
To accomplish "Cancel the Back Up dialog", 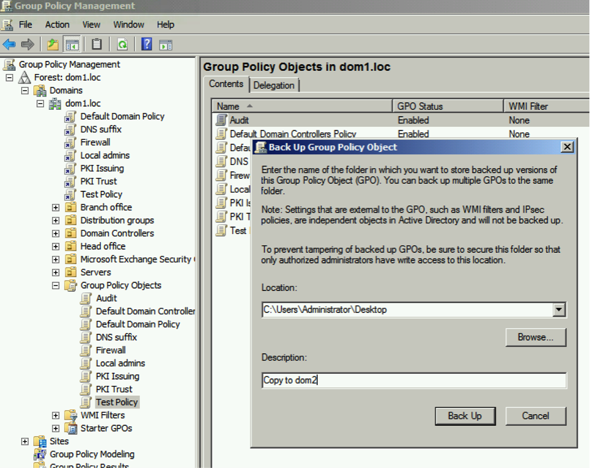I will (x=535, y=416).
